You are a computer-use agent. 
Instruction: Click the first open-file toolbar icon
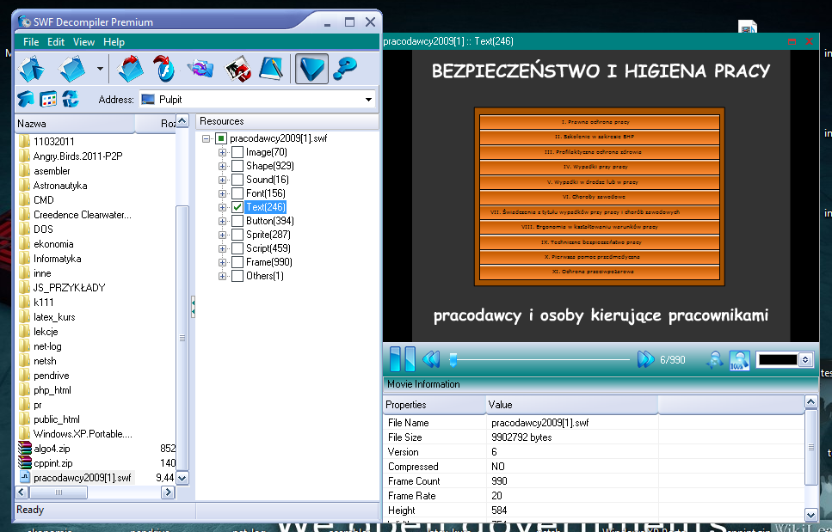31,69
